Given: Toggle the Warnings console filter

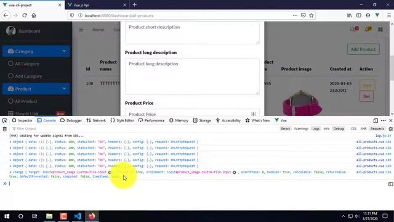Looking at the screenshot, I should point(301,129).
